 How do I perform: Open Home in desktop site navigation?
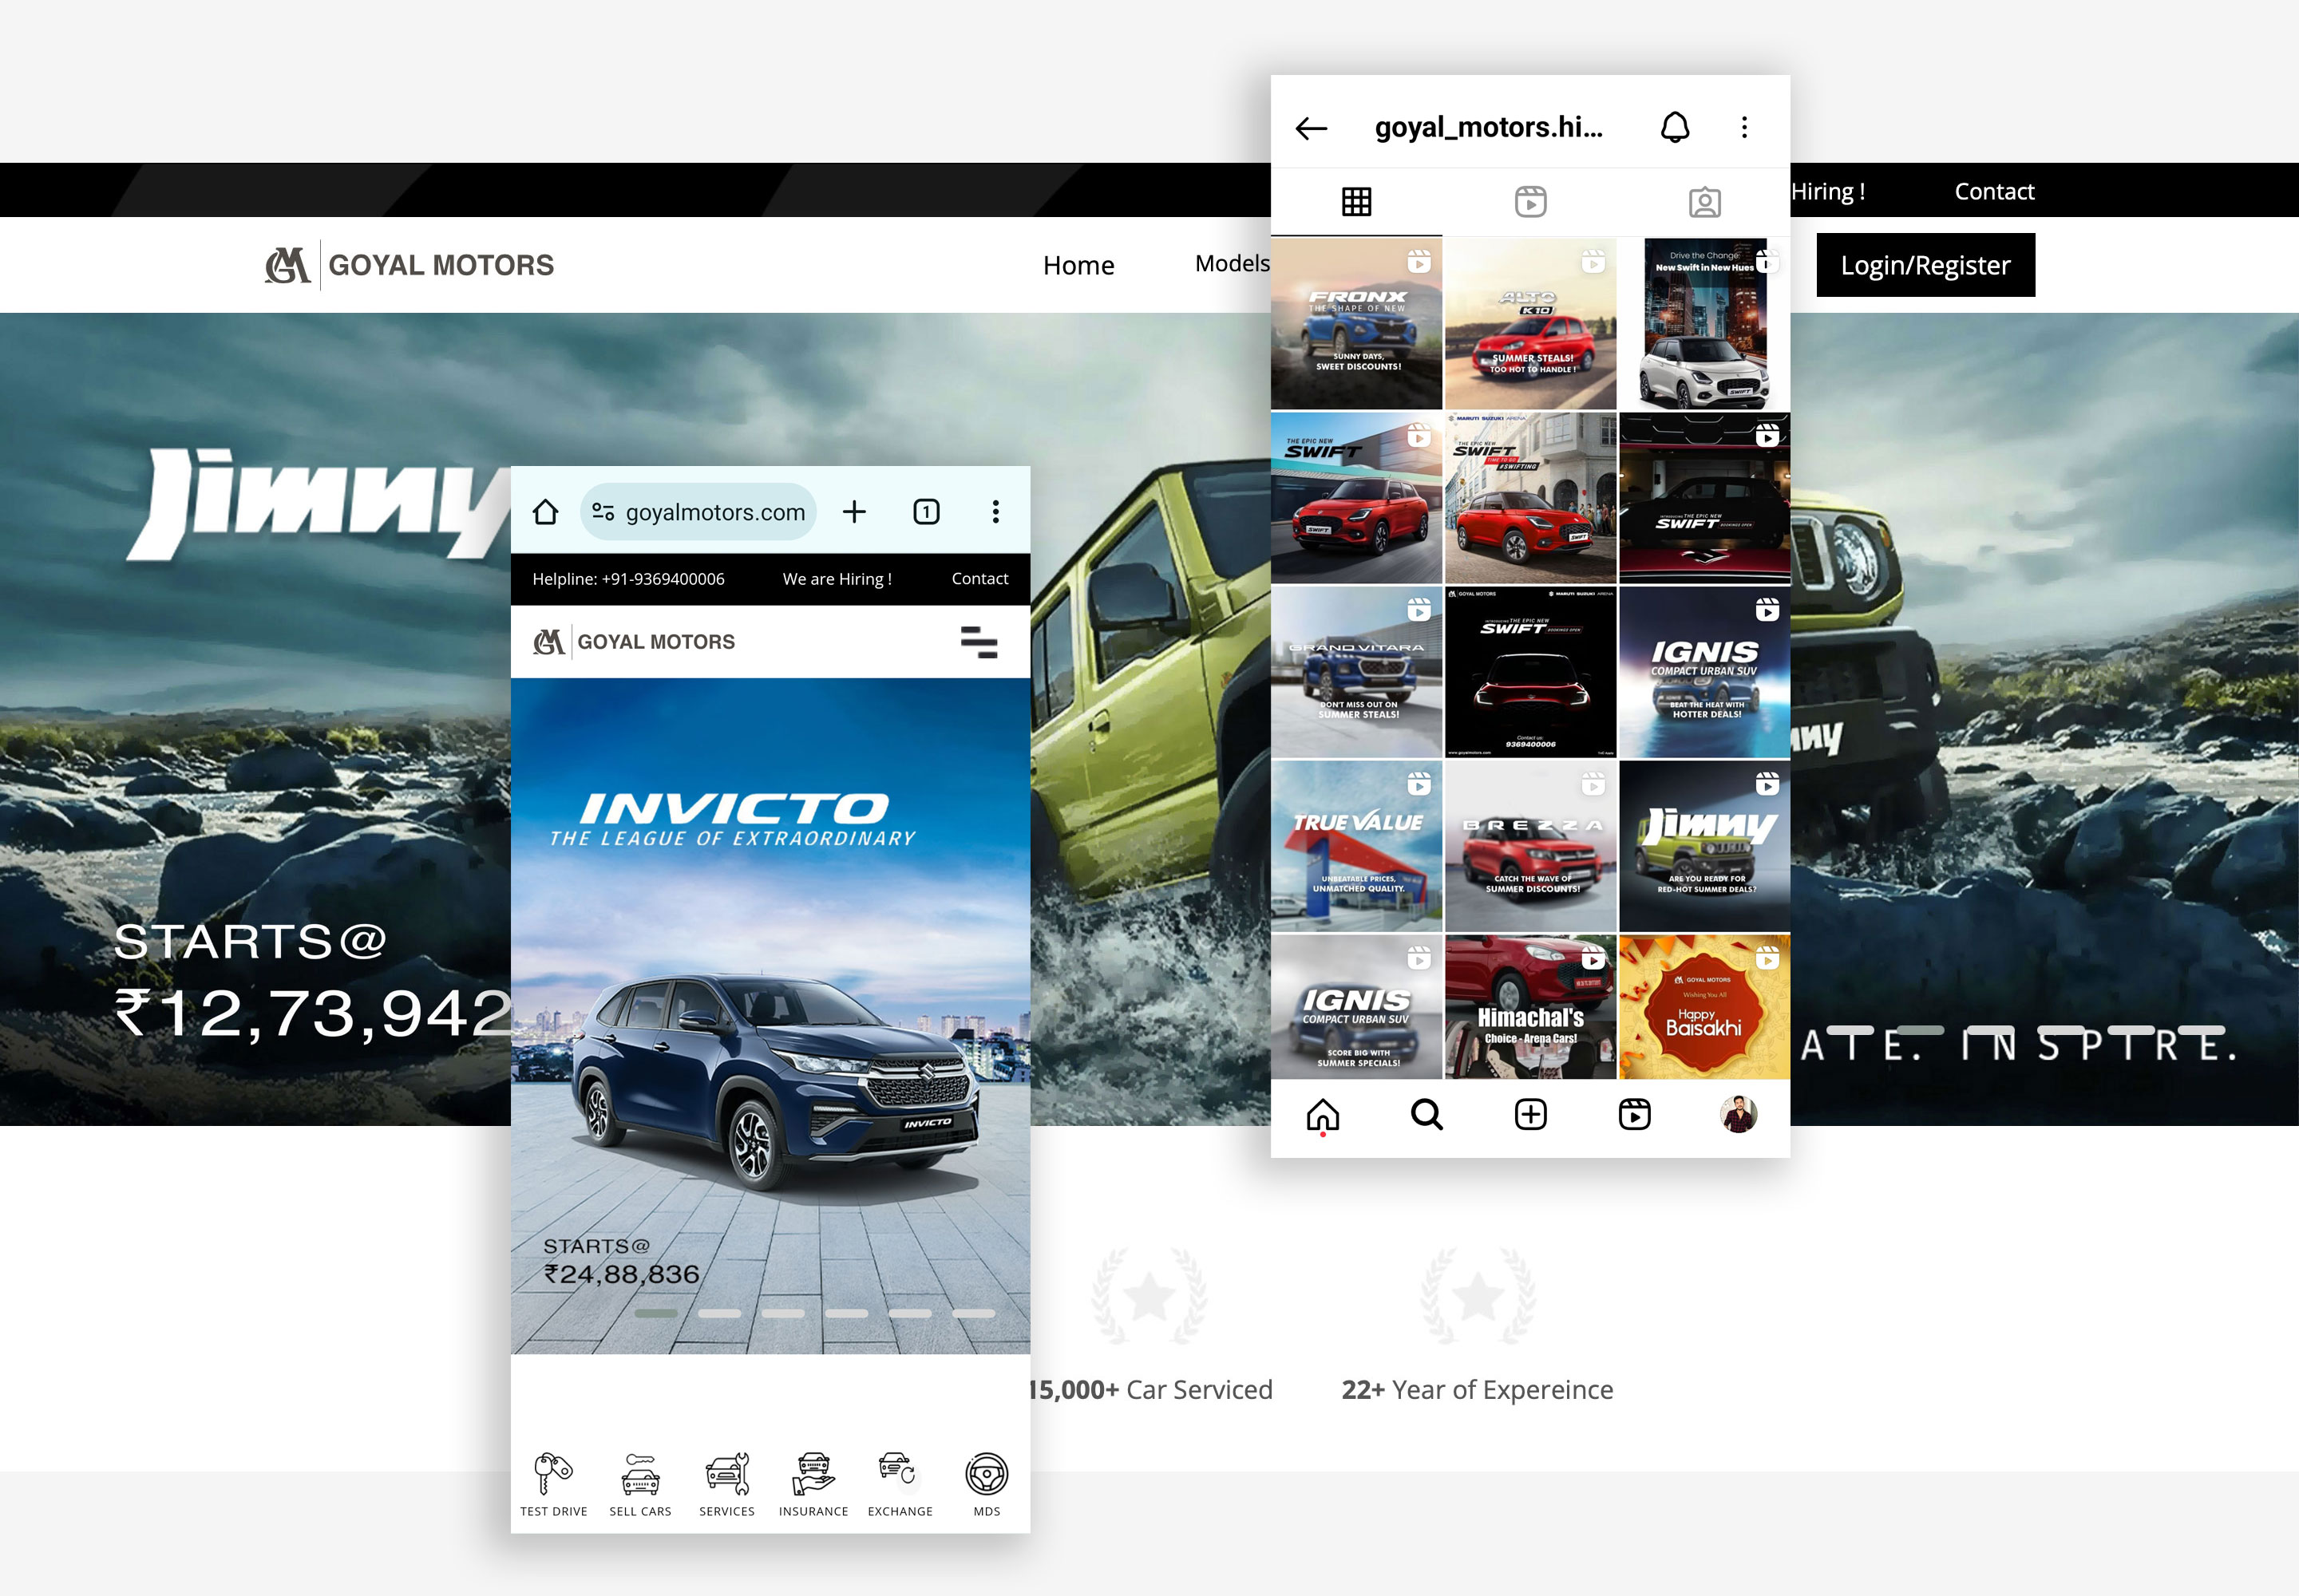(x=1078, y=265)
